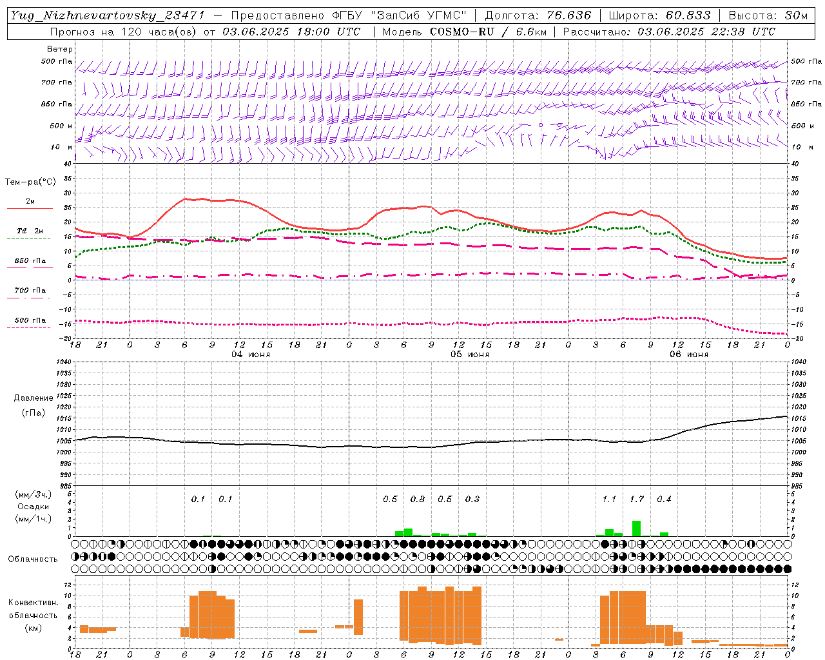Click the '500 гПа' entry in temperature legend
Screen dimensions: 825x660
[x=30, y=320]
